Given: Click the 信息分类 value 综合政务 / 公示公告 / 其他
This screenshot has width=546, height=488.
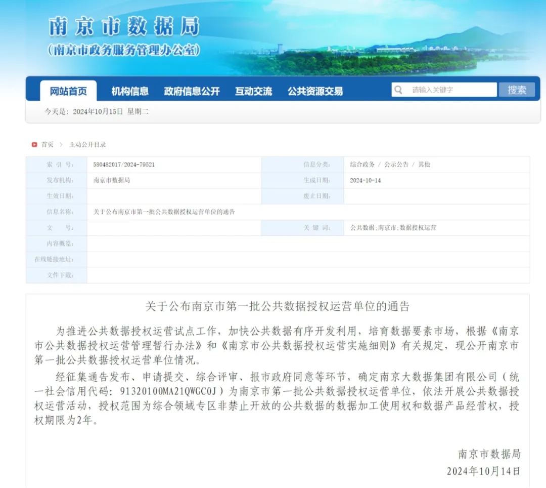Looking at the screenshot, I should point(390,165).
